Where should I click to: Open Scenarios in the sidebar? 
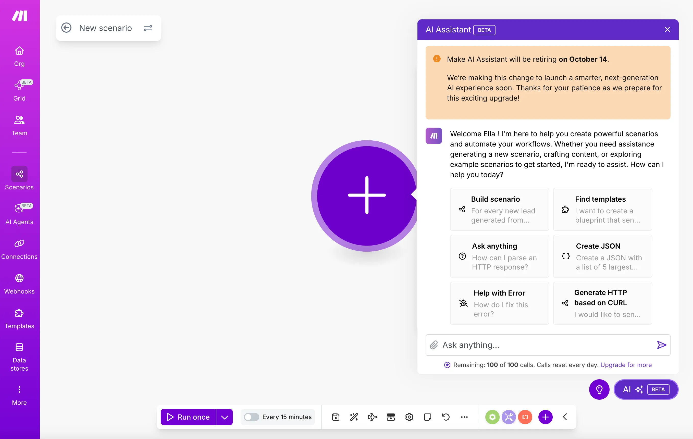pyautogui.click(x=19, y=178)
